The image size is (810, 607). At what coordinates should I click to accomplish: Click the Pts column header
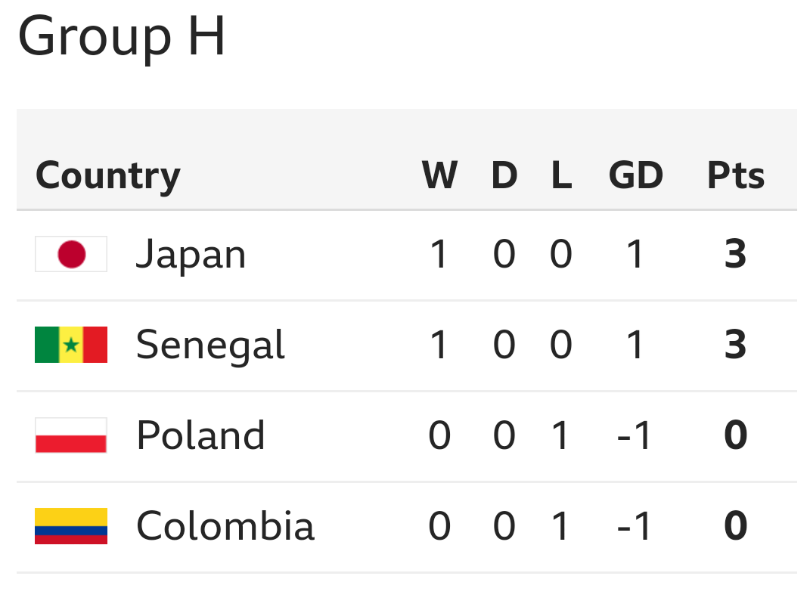735,176
